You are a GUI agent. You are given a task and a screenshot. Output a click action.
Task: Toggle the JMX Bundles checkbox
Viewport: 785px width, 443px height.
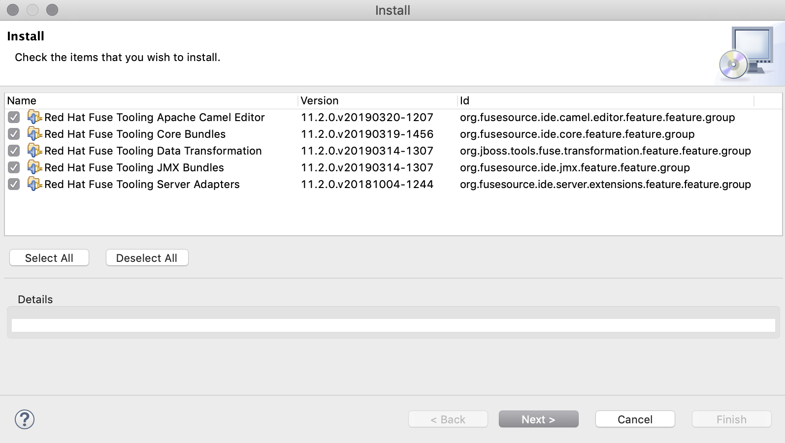[x=14, y=167]
